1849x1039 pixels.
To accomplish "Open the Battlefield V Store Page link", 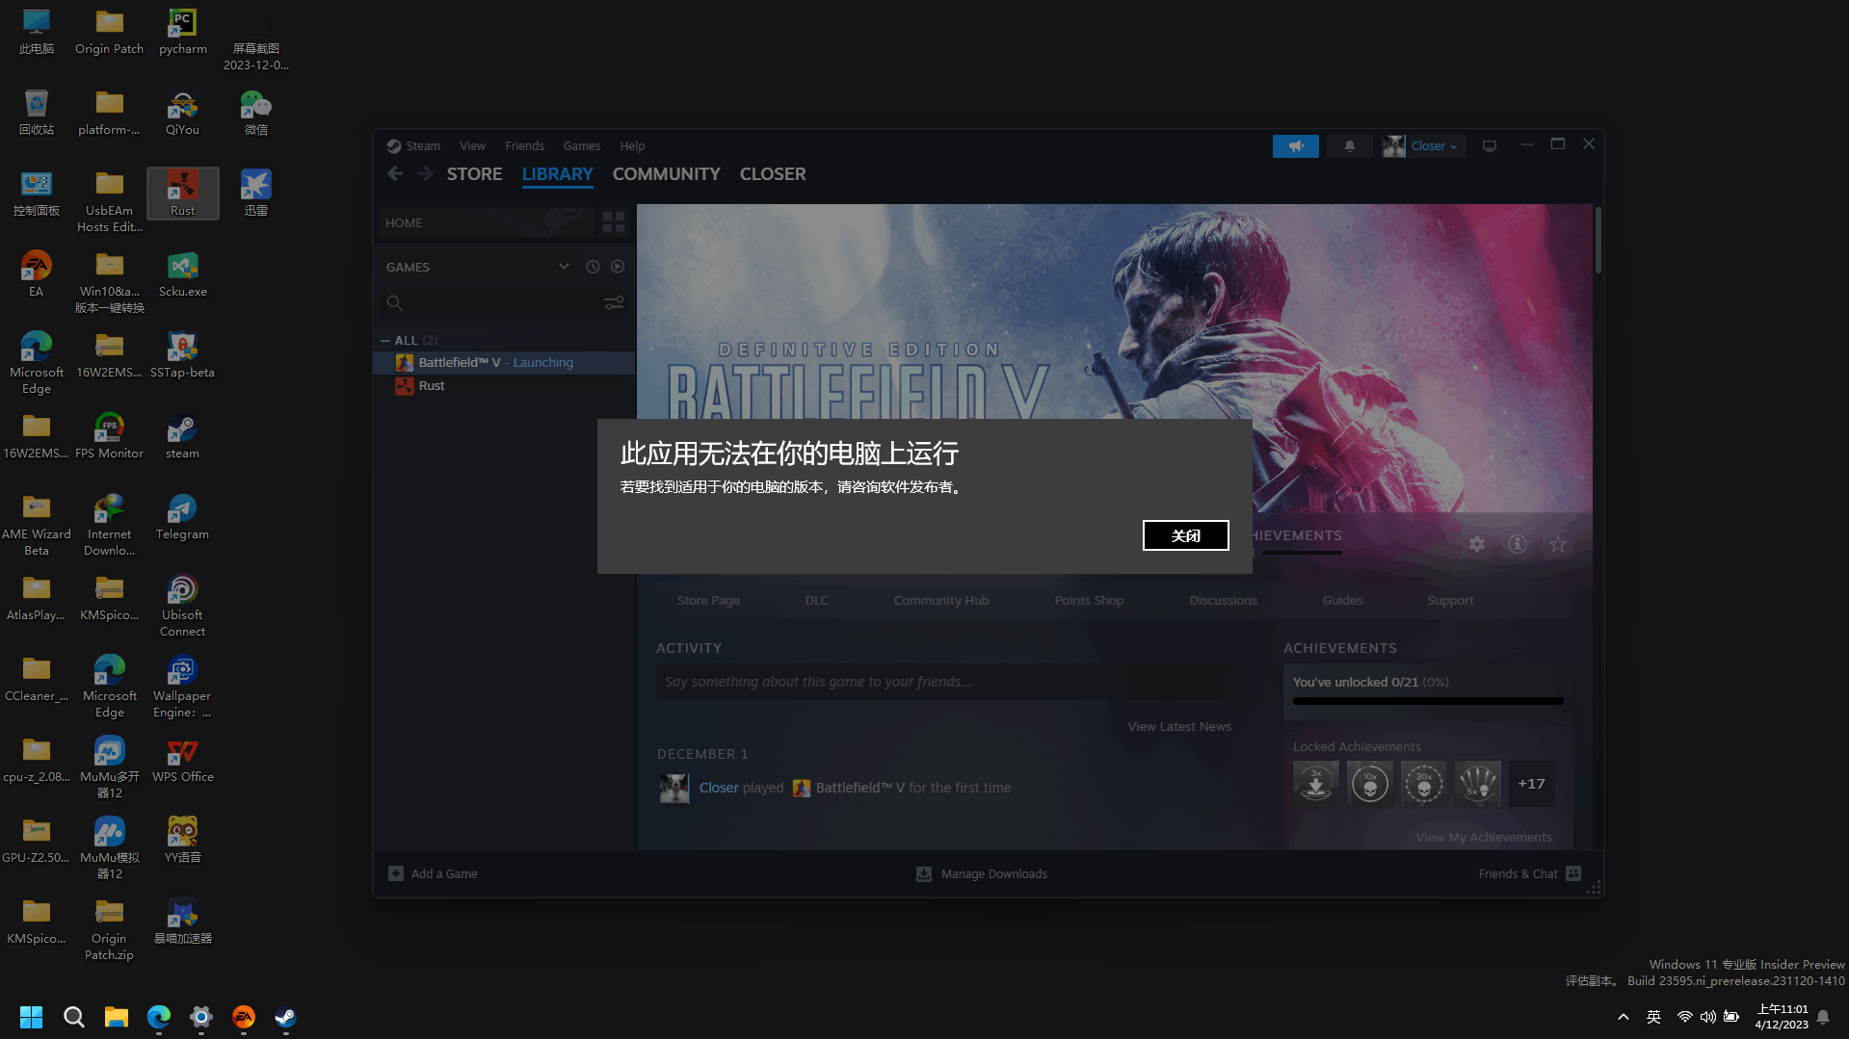I will [x=708, y=601].
